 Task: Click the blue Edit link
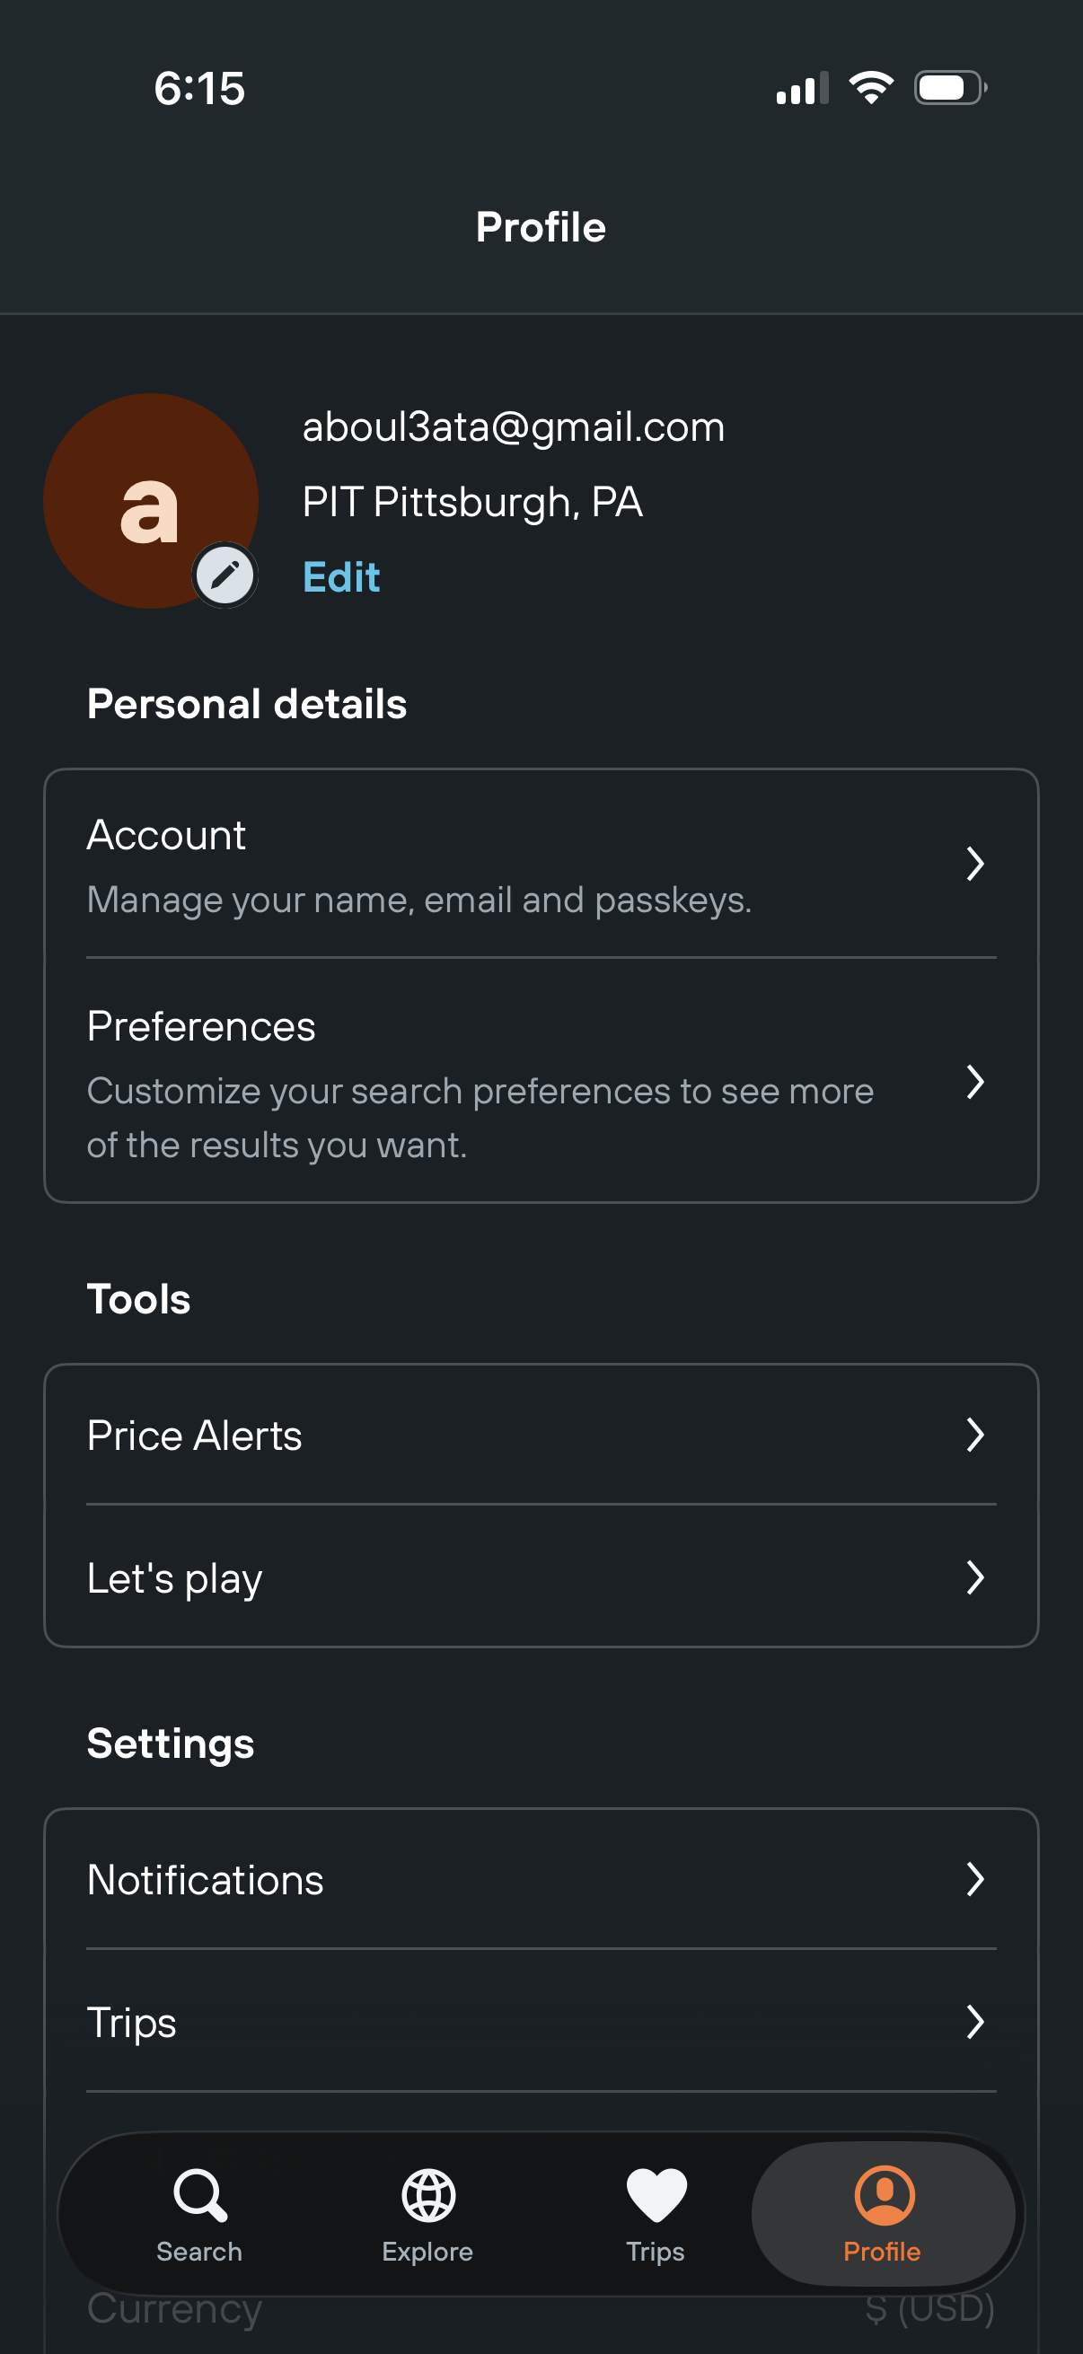[x=341, y=577]
